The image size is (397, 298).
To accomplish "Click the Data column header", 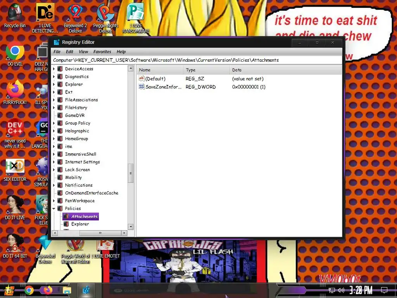I will pyautogui.click(x=286, y=70).
